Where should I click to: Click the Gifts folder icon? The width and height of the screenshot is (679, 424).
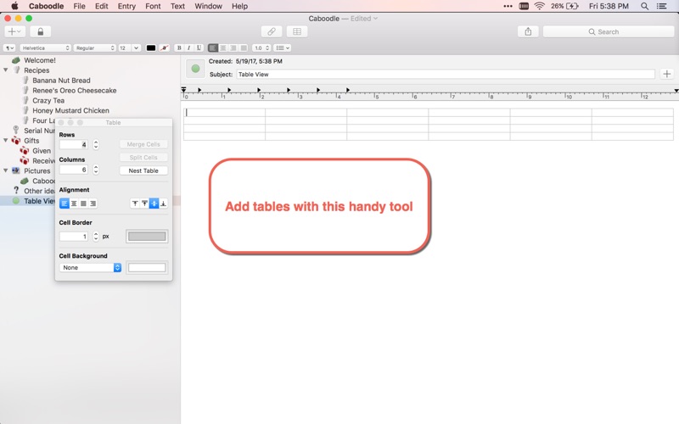pyautogui.click(x=16, y=141)
